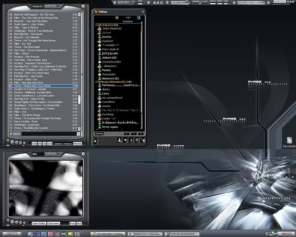The image size is (296, 237).
Task: Click Prev preset button in AVS window
Action: [72, 224]
